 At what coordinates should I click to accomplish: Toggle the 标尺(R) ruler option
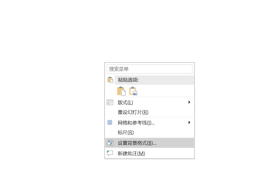click(150, 133)
